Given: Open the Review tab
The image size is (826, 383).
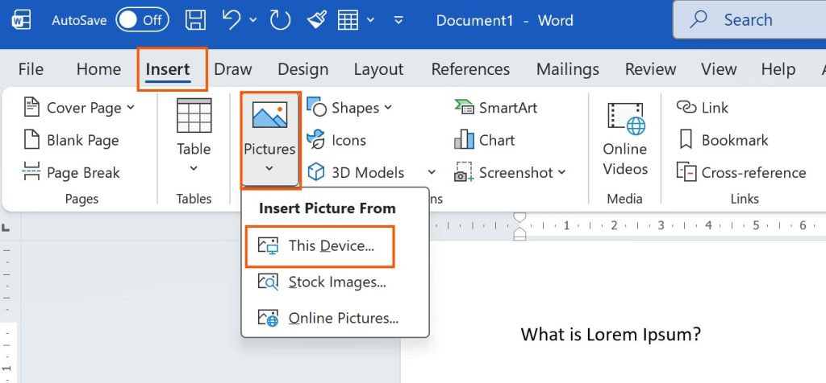Looking at the screenshot, I should coord(650,69).
